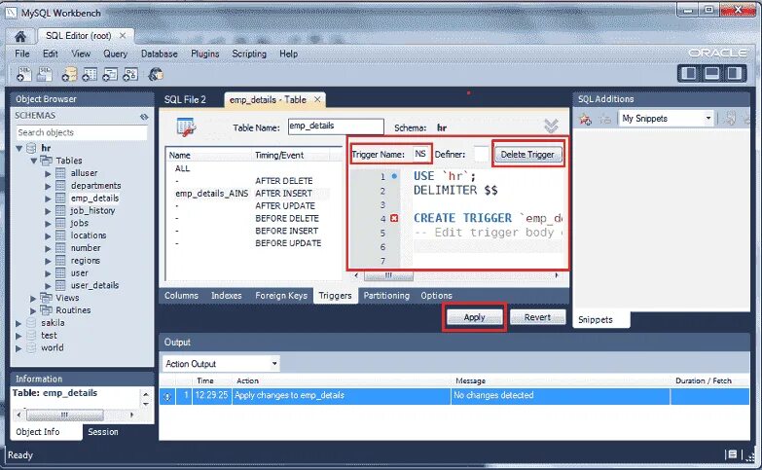Screen dimensions: 762x470
Task: Select the user_details table
Action: 94,285
